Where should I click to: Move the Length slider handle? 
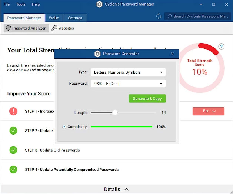coord(115,113)
